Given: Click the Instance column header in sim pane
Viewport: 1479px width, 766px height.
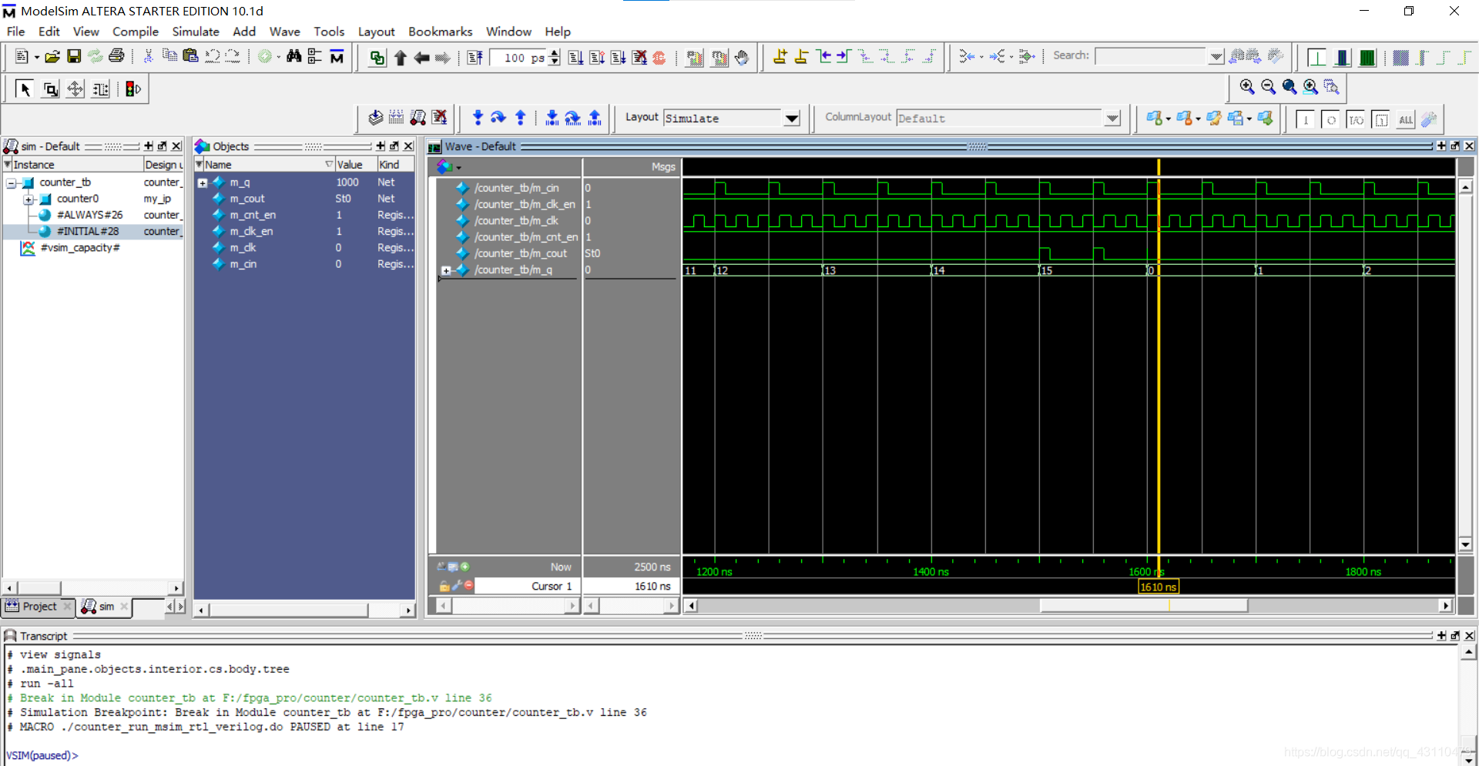Looking at the screenshot, I should [x=73, y=165].
